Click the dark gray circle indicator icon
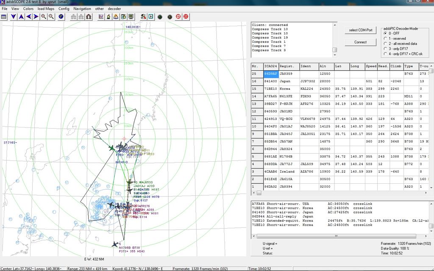This screenshot has width=434, height=271. [170, 17]
